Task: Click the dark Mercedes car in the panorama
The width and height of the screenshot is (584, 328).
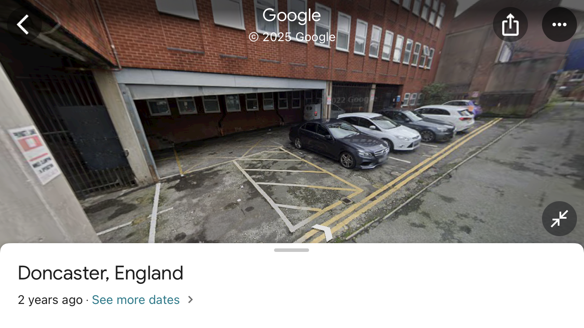Action: 338,143
